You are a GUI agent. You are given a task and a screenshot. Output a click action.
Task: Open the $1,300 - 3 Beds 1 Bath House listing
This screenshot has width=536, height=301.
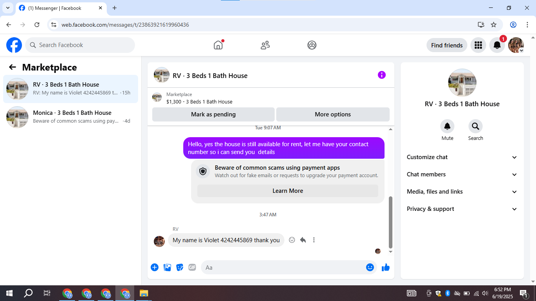click(x=199, y=102)
